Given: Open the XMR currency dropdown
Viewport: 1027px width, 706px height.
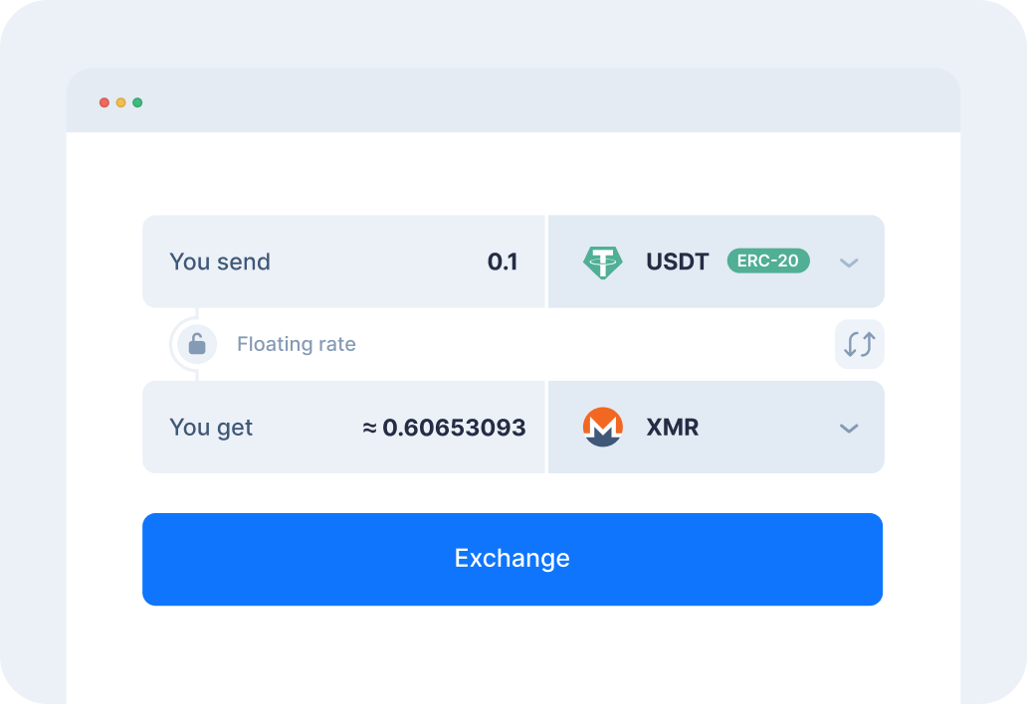Looking at the screenshot, I should [848, 428].
